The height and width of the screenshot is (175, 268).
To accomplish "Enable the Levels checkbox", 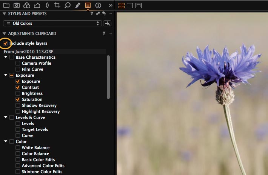I will (18, 123).
